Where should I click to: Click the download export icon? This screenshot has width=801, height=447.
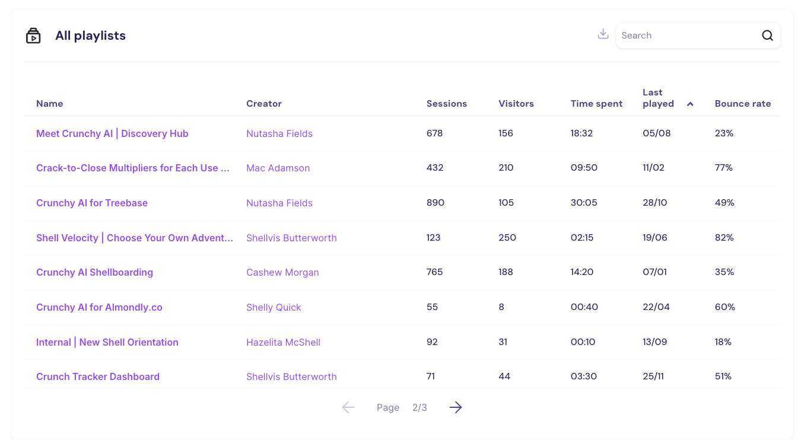[603, 34]
